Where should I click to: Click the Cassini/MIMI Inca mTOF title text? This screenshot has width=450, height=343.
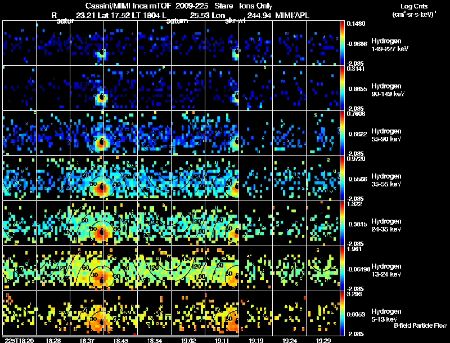pyautogui.click(x=128, y=6)
